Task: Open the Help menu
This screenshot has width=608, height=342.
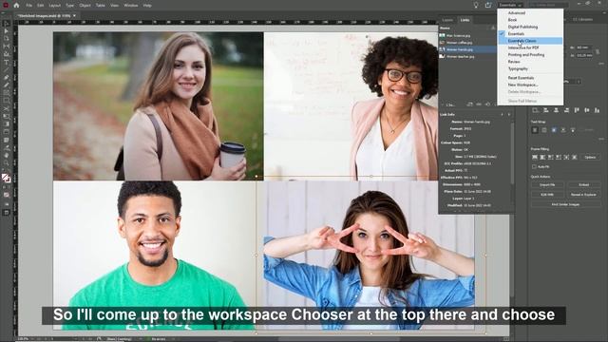Action: pyautogui.click(x=147, y=6)
